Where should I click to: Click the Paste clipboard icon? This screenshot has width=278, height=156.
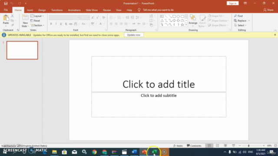tap(6, 18)
